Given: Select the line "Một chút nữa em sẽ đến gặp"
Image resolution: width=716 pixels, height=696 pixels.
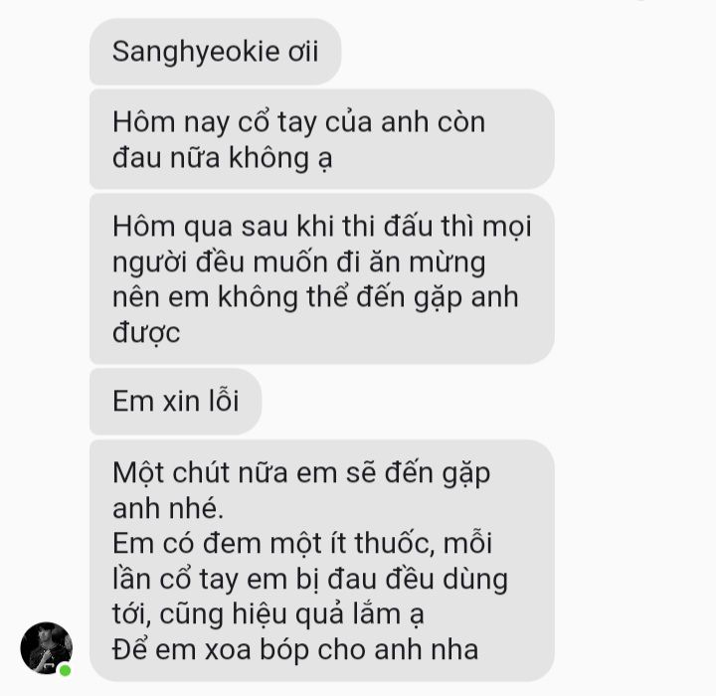Looking at the screenshot, I should pyautogui.click(x=301, y=473).
